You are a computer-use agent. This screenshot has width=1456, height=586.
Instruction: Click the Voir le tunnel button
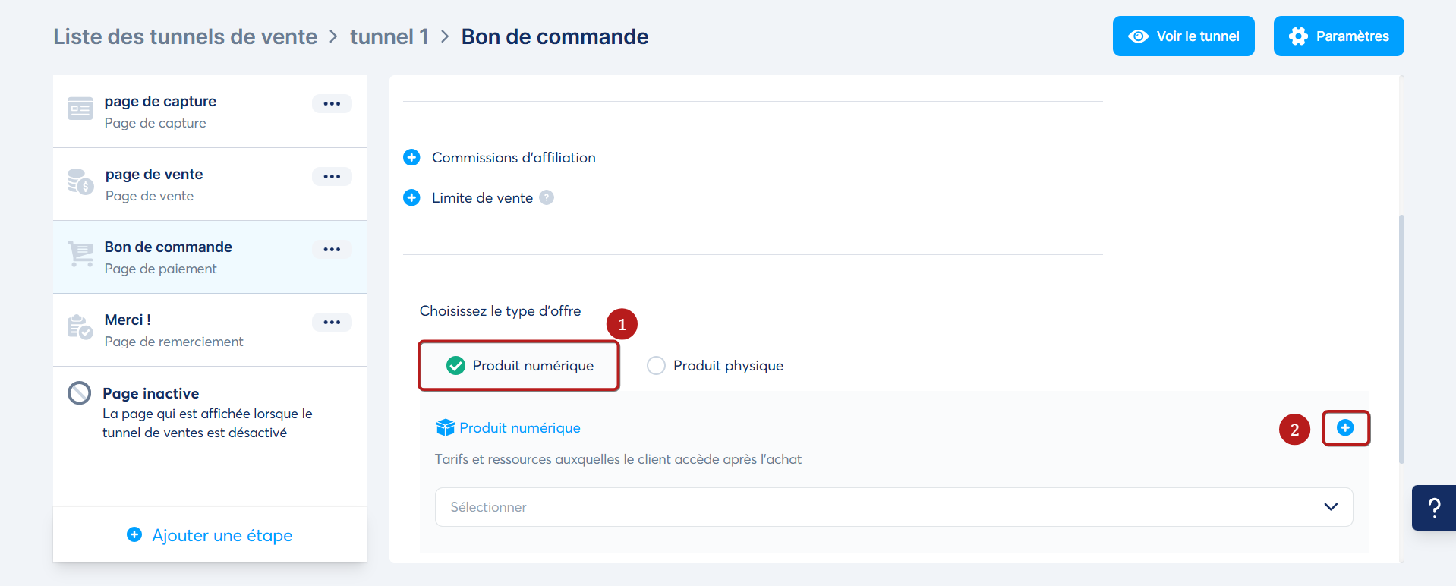pos(1183,36)
